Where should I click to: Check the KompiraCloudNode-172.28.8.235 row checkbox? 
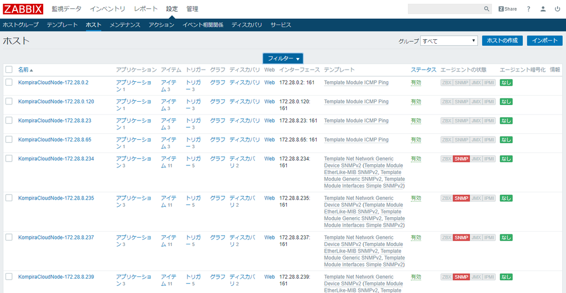tap(9, 198)
